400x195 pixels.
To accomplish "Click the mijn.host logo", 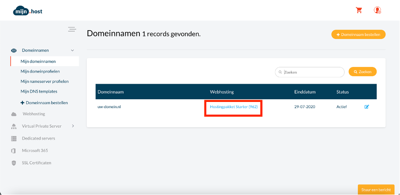I will (x=27, y=11).
